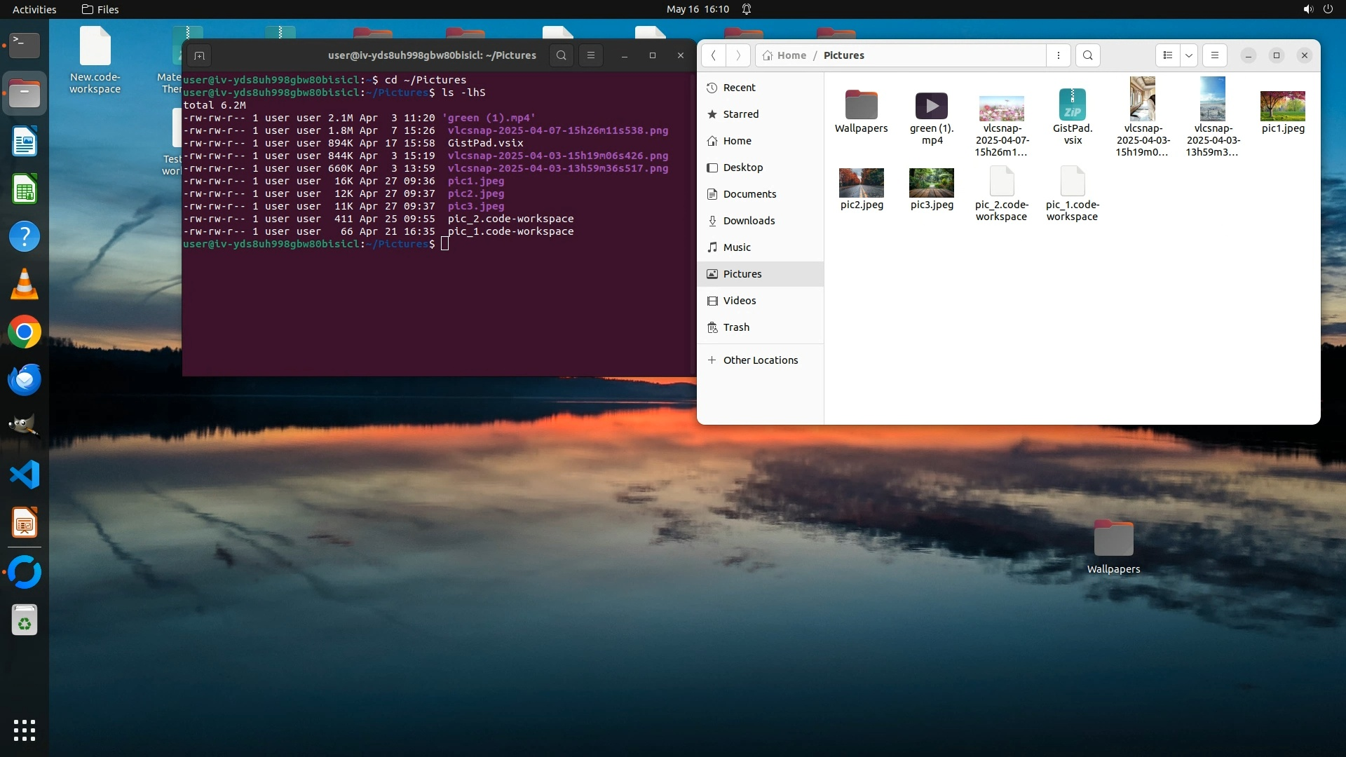
Task: Toggle list view in Files
Action: 1167,55
